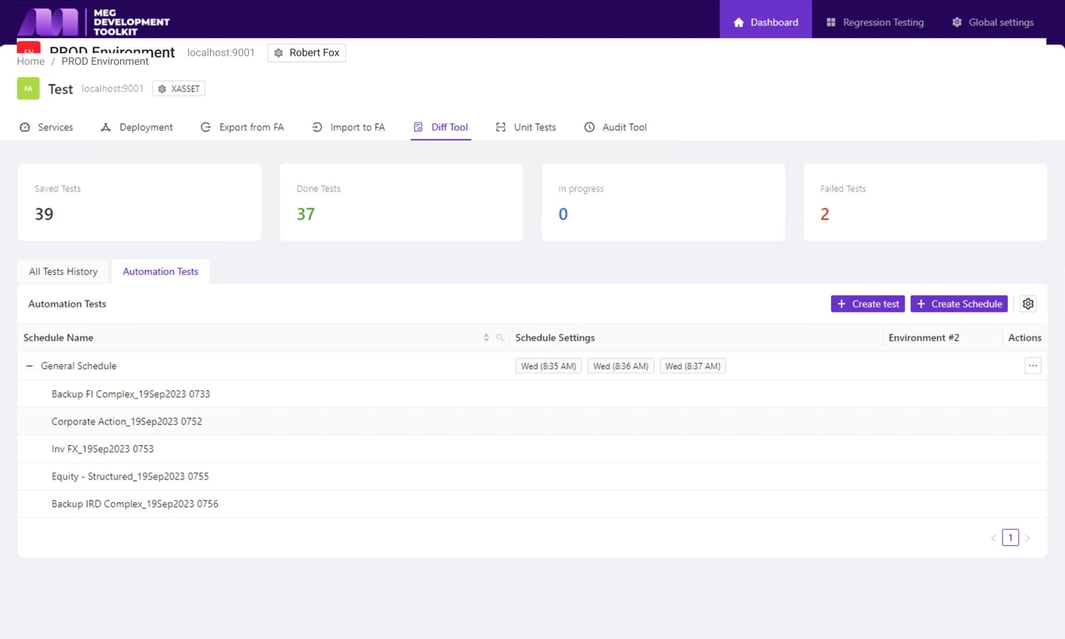Open the XASSET settings gear
The width and height of the screenshot is (1065, 639).
coord(162,88)
